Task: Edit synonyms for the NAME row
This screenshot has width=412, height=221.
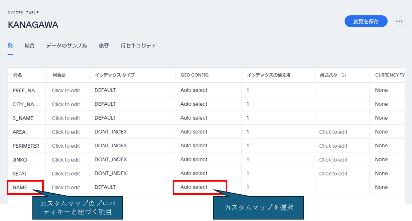Action: pyautogui.click(x=66, y=187)
